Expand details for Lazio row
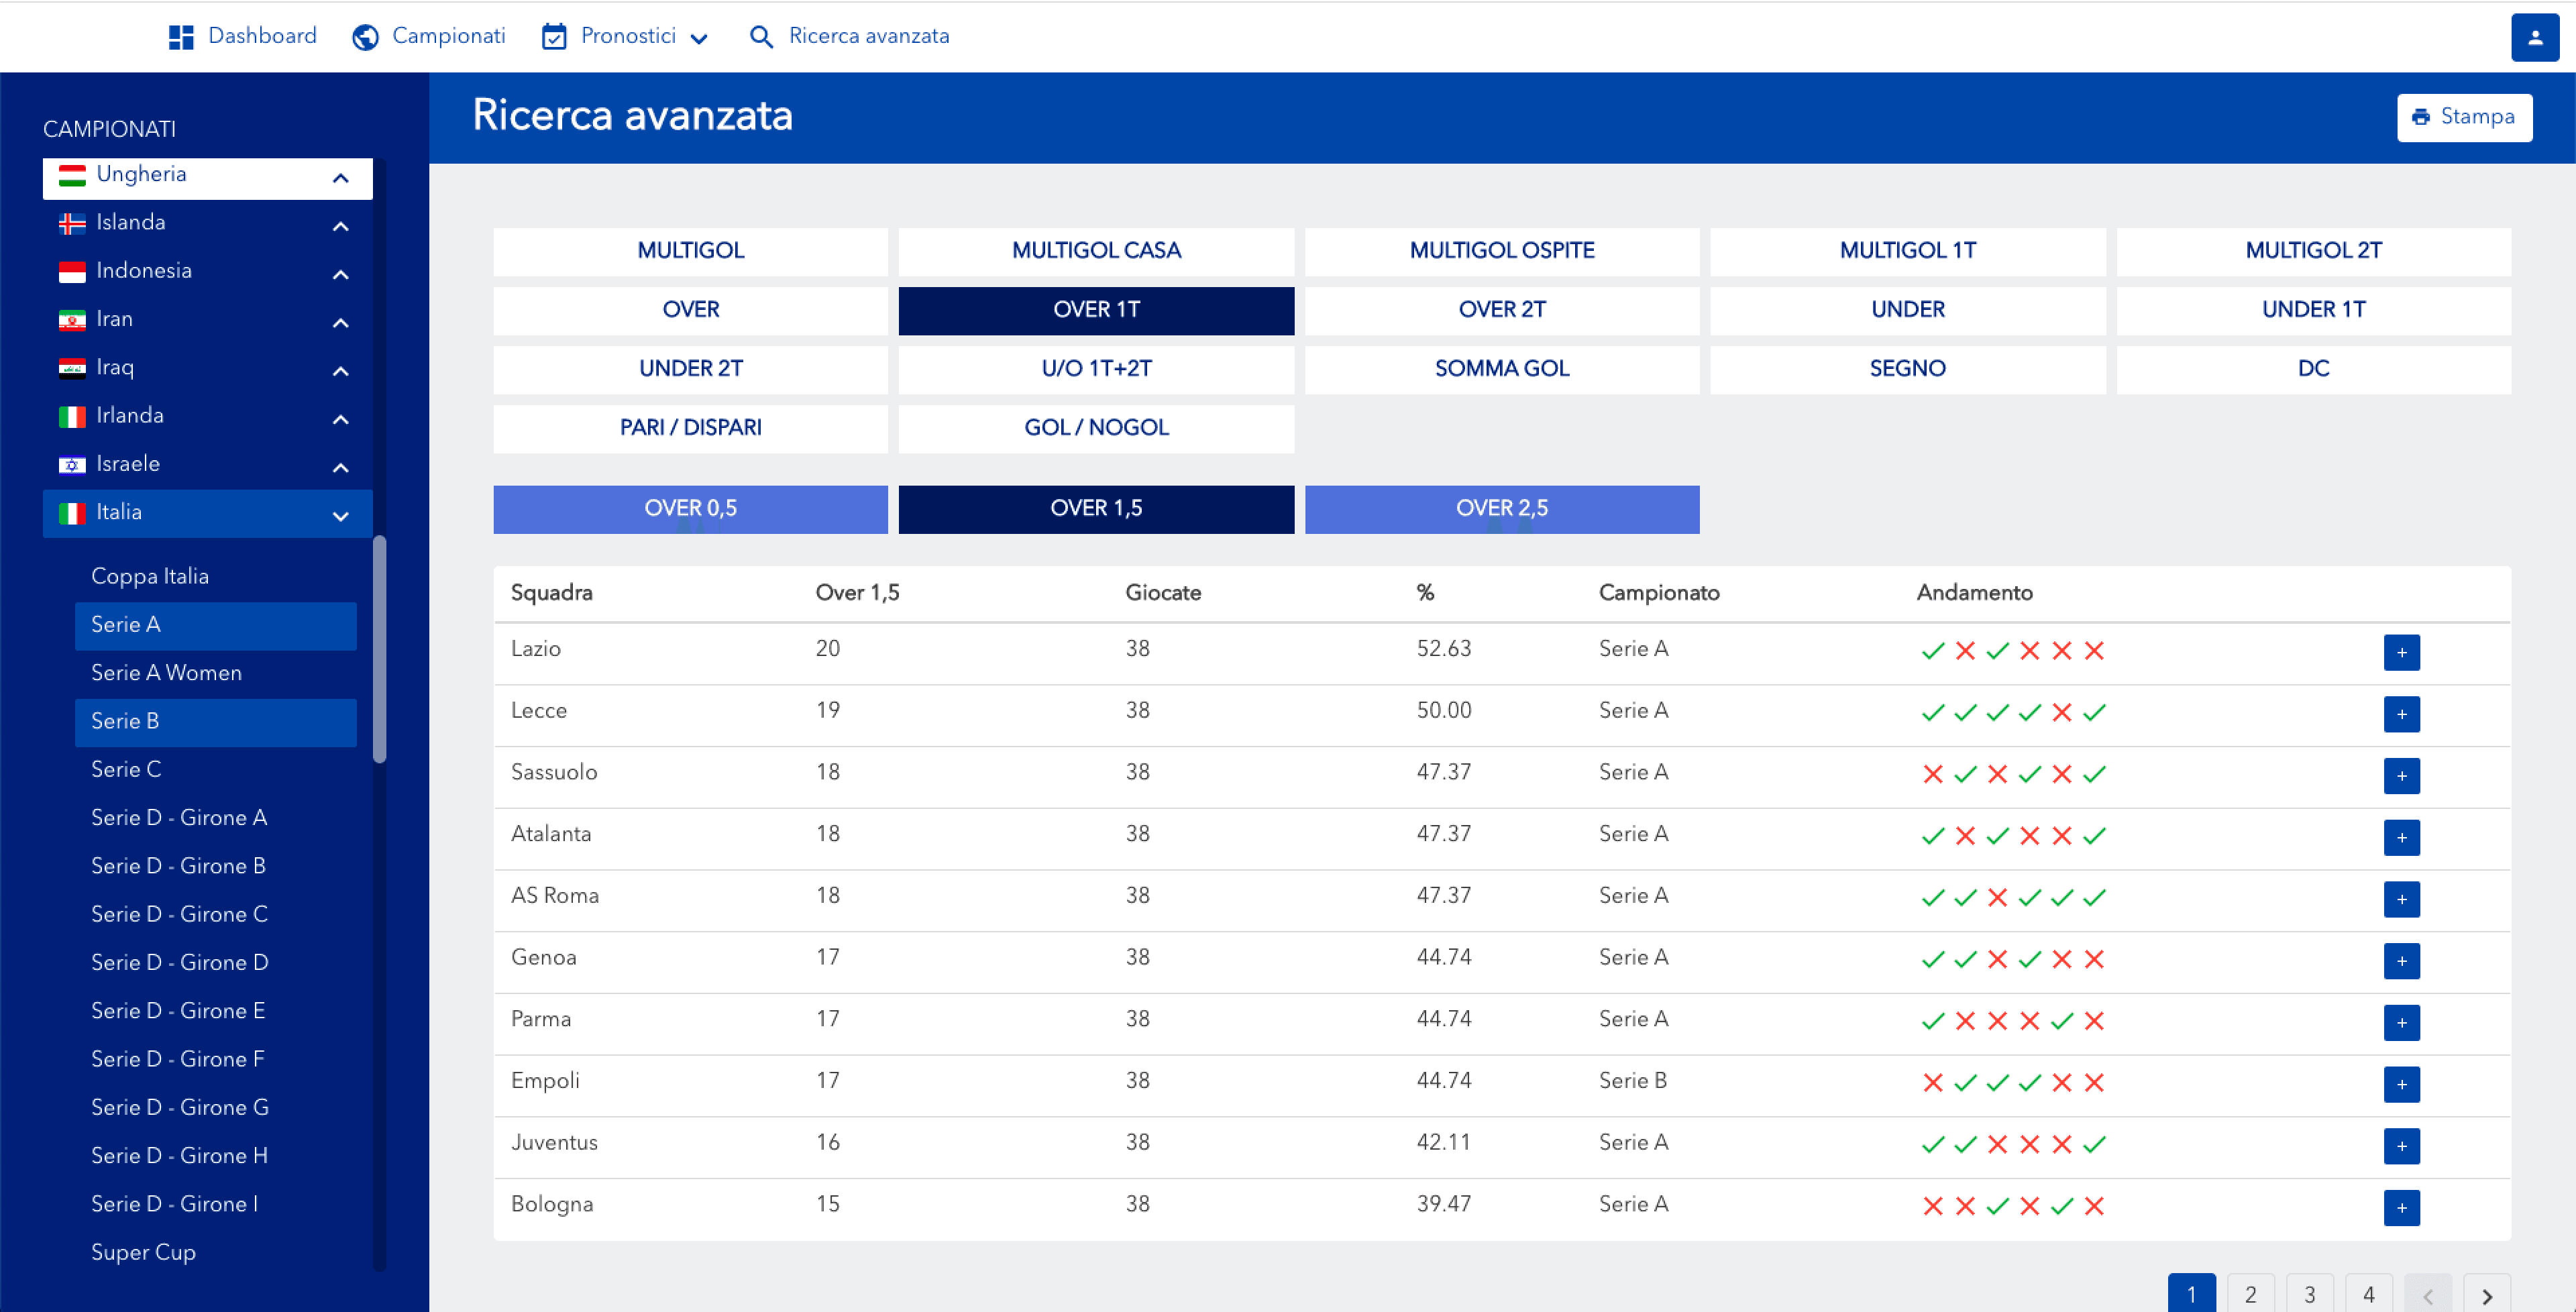Image resolution: width=2576 pixels, height=1312 pixels. 2401,652
